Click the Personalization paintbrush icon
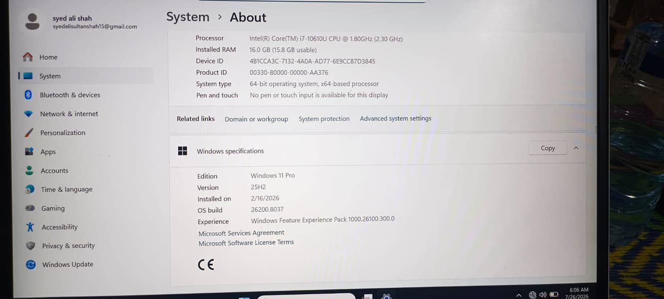Viewport: 664px width, 299px height. (x=29, y=133)
